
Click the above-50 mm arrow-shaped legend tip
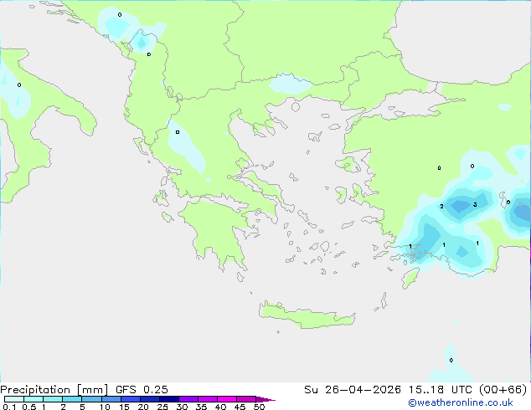pos(265,399)
